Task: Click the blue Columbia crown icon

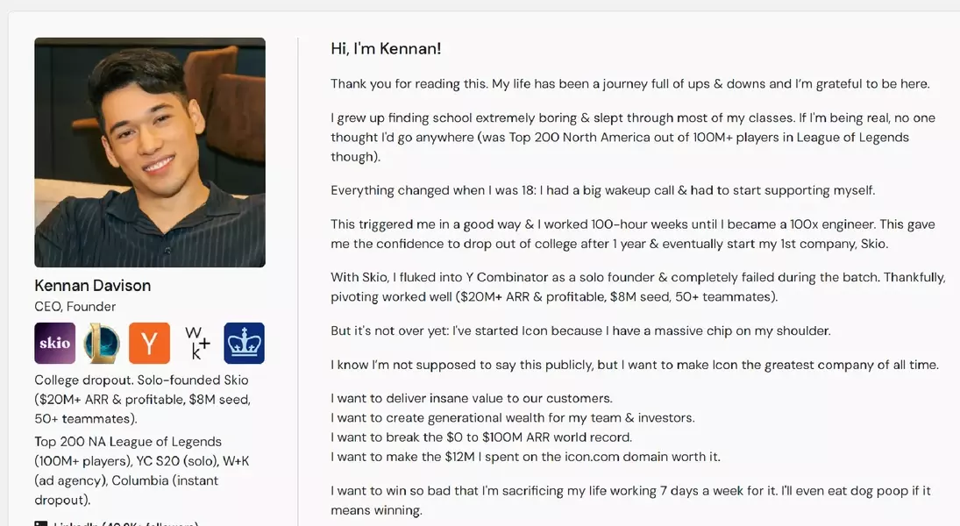Action: pyautogui.click(x=244, y=343)
